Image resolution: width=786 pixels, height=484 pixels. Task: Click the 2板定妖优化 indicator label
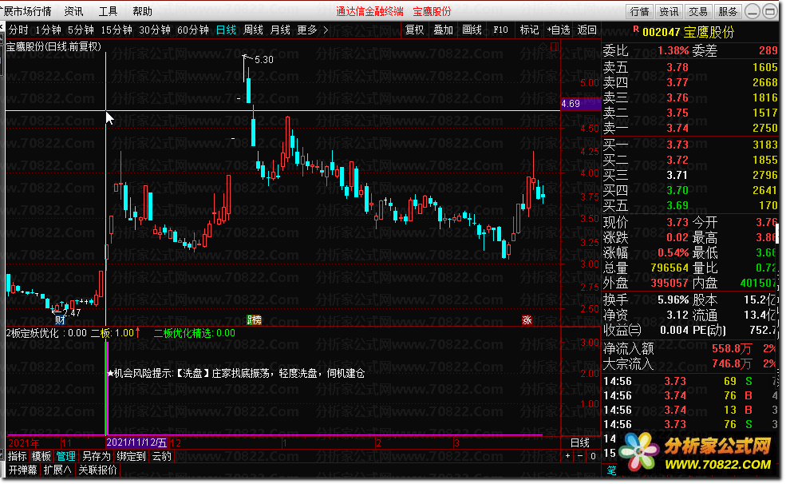pos(46,332)
